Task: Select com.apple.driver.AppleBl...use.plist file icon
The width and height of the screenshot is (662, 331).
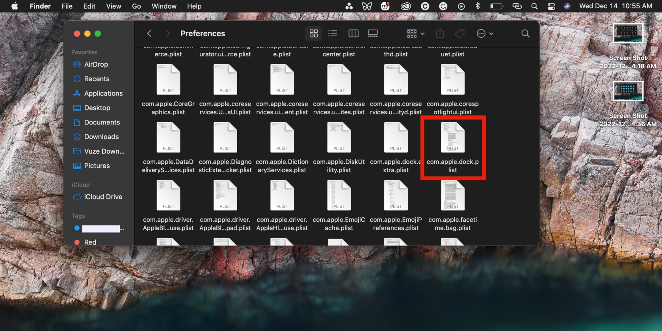Action: 169,195
